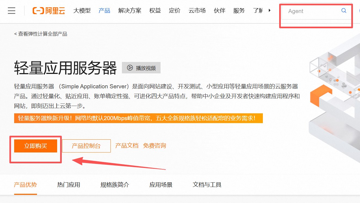The height and width of the screenshot is (203, 360).
Task: Expand more navigation items with arrow
Action: point(269,10)
